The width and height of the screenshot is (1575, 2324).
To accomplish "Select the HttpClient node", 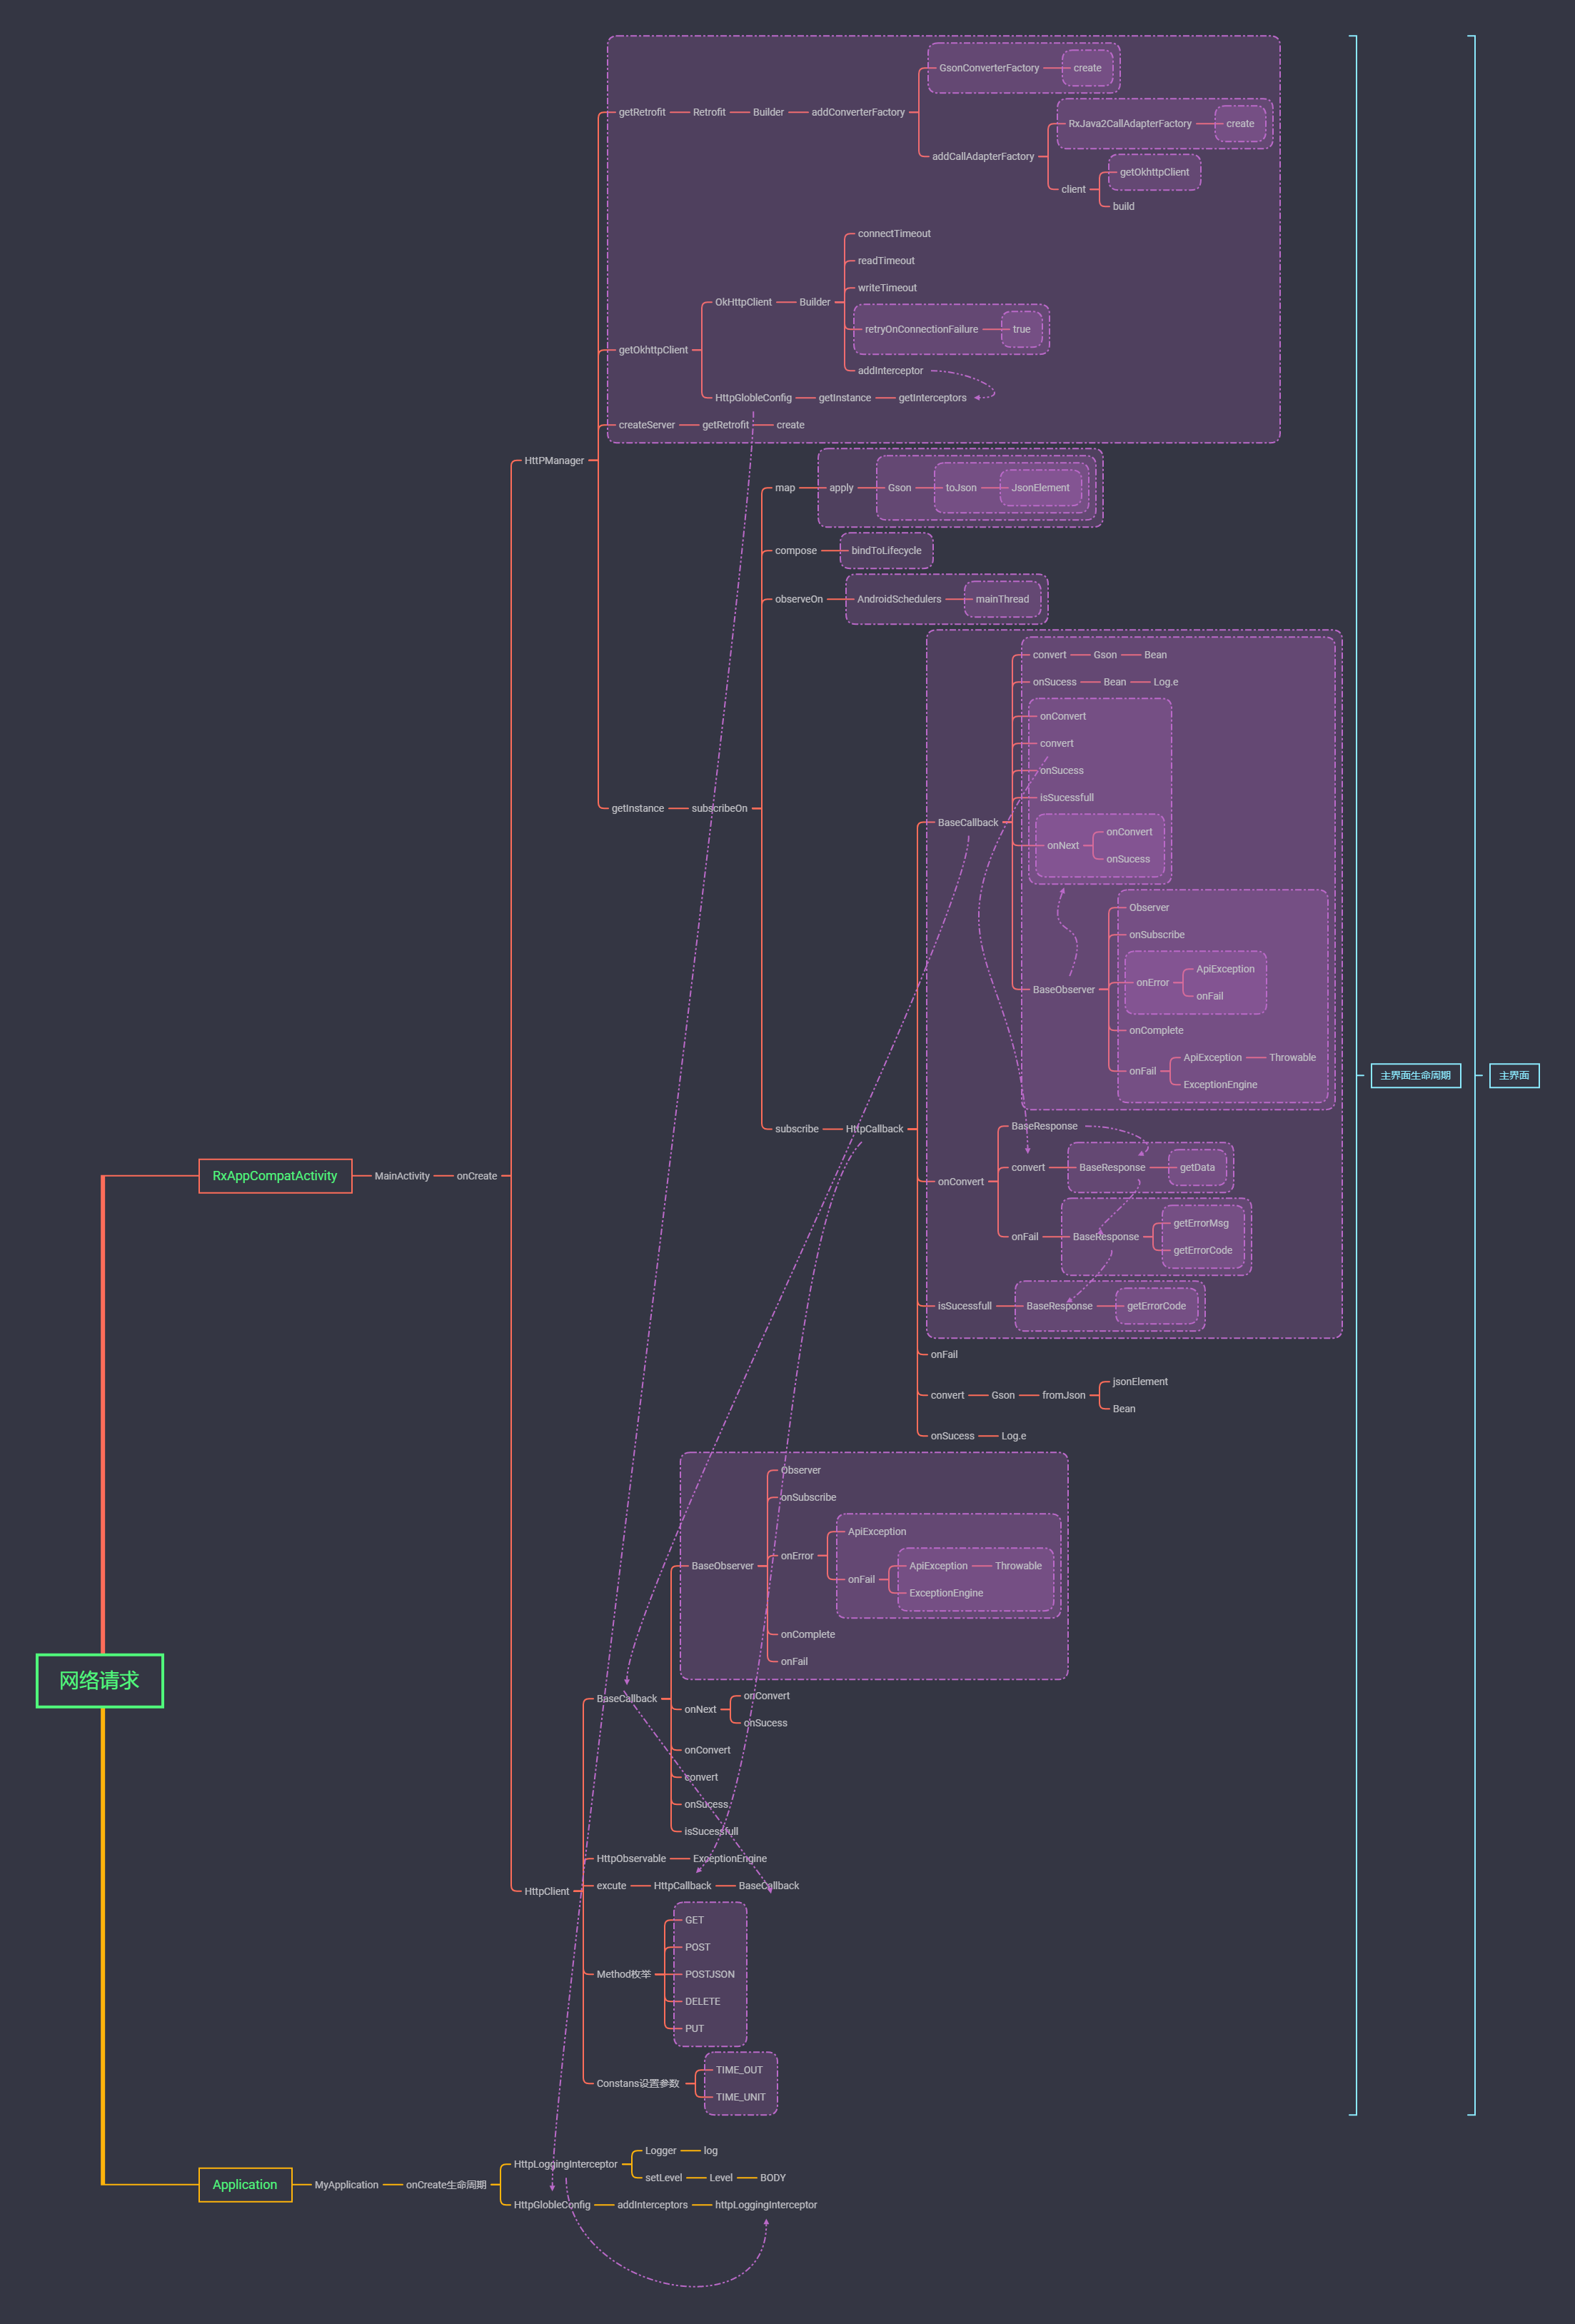I will click(547, 1891).
